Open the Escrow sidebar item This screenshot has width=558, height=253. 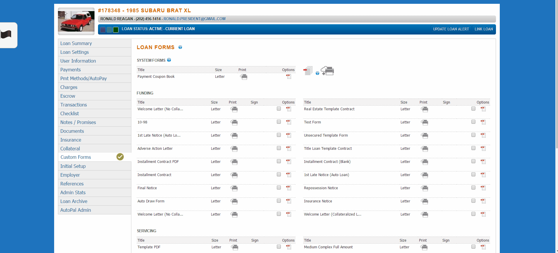(x=95, y=96)
